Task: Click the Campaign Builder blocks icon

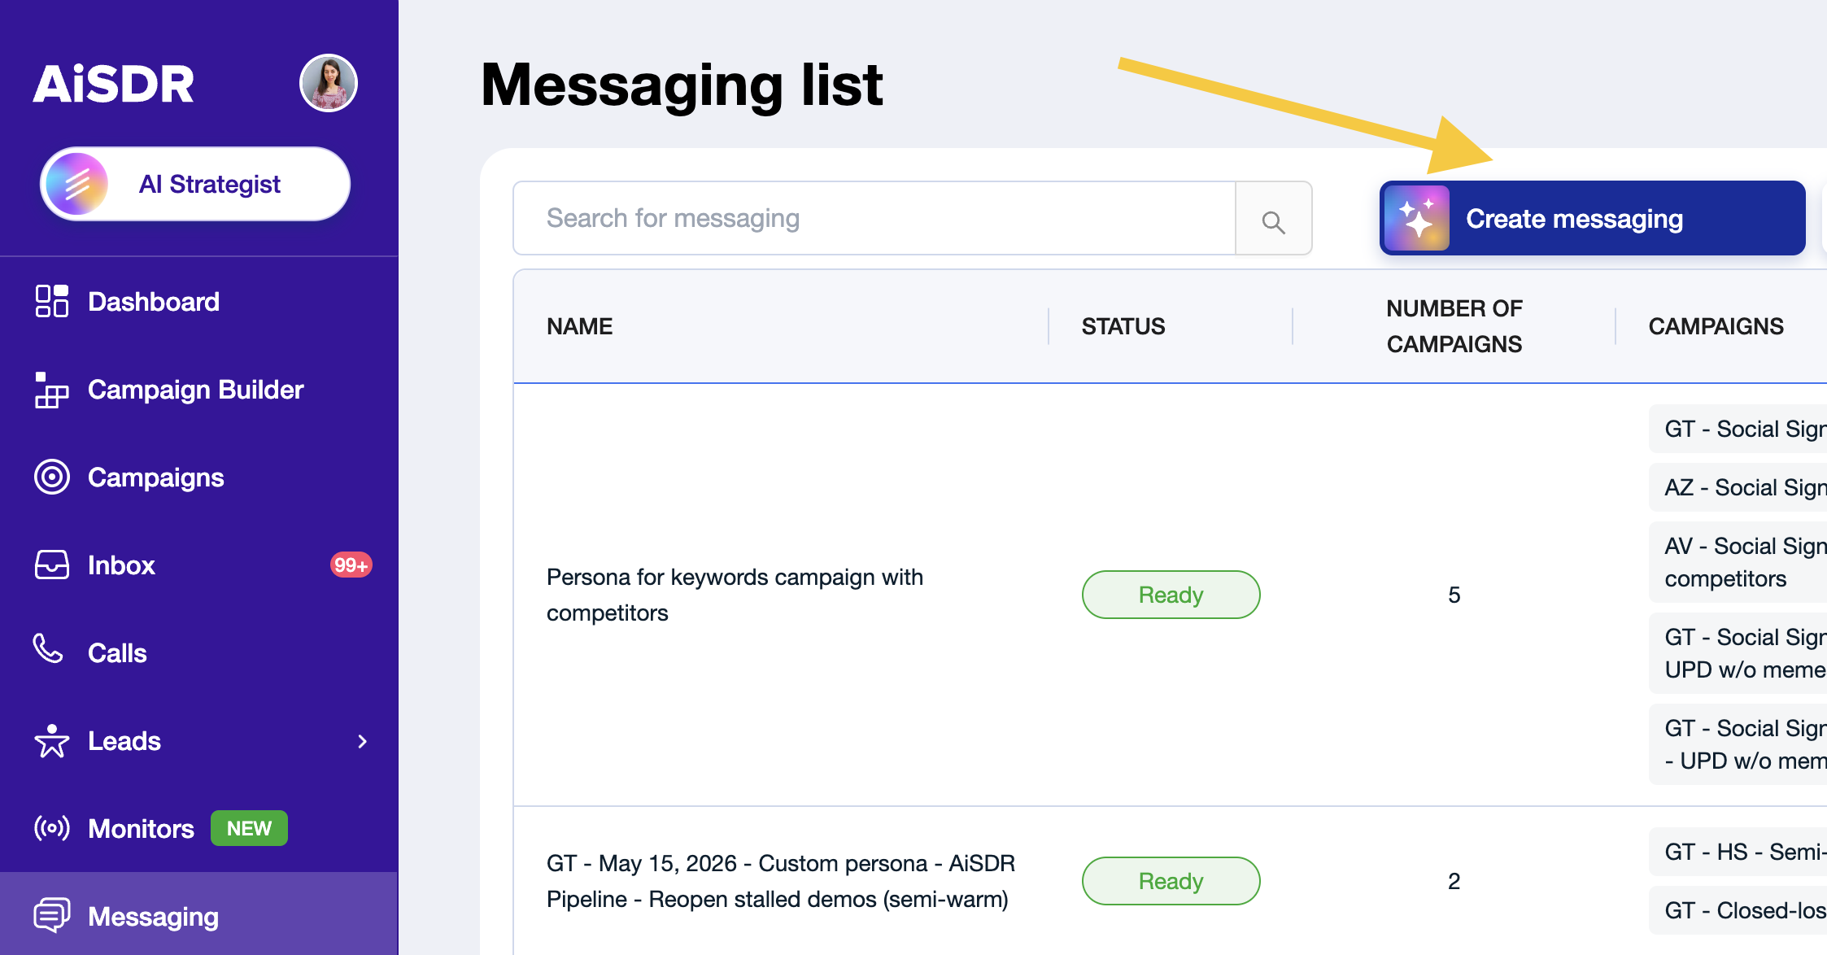Action: (52, 390)
